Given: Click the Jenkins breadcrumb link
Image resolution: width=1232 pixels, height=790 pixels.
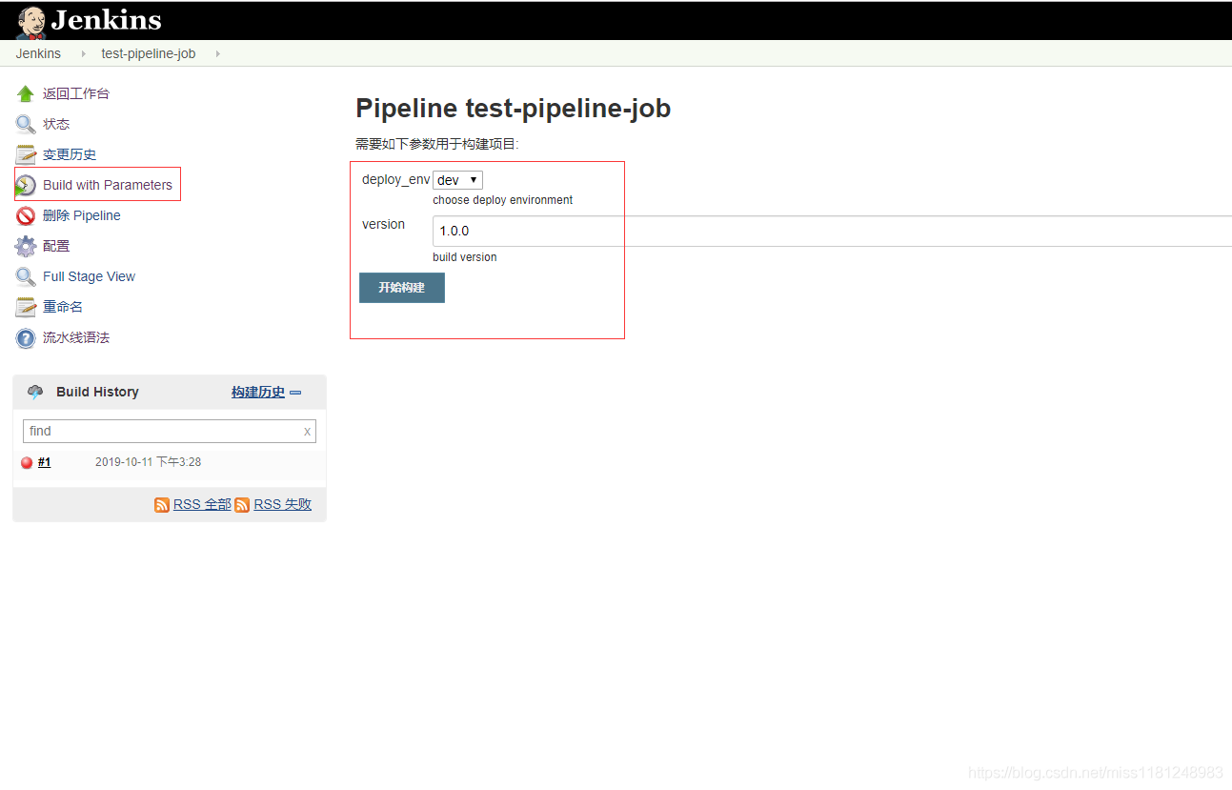Looking at the screenshot, I should pos(38,53).
